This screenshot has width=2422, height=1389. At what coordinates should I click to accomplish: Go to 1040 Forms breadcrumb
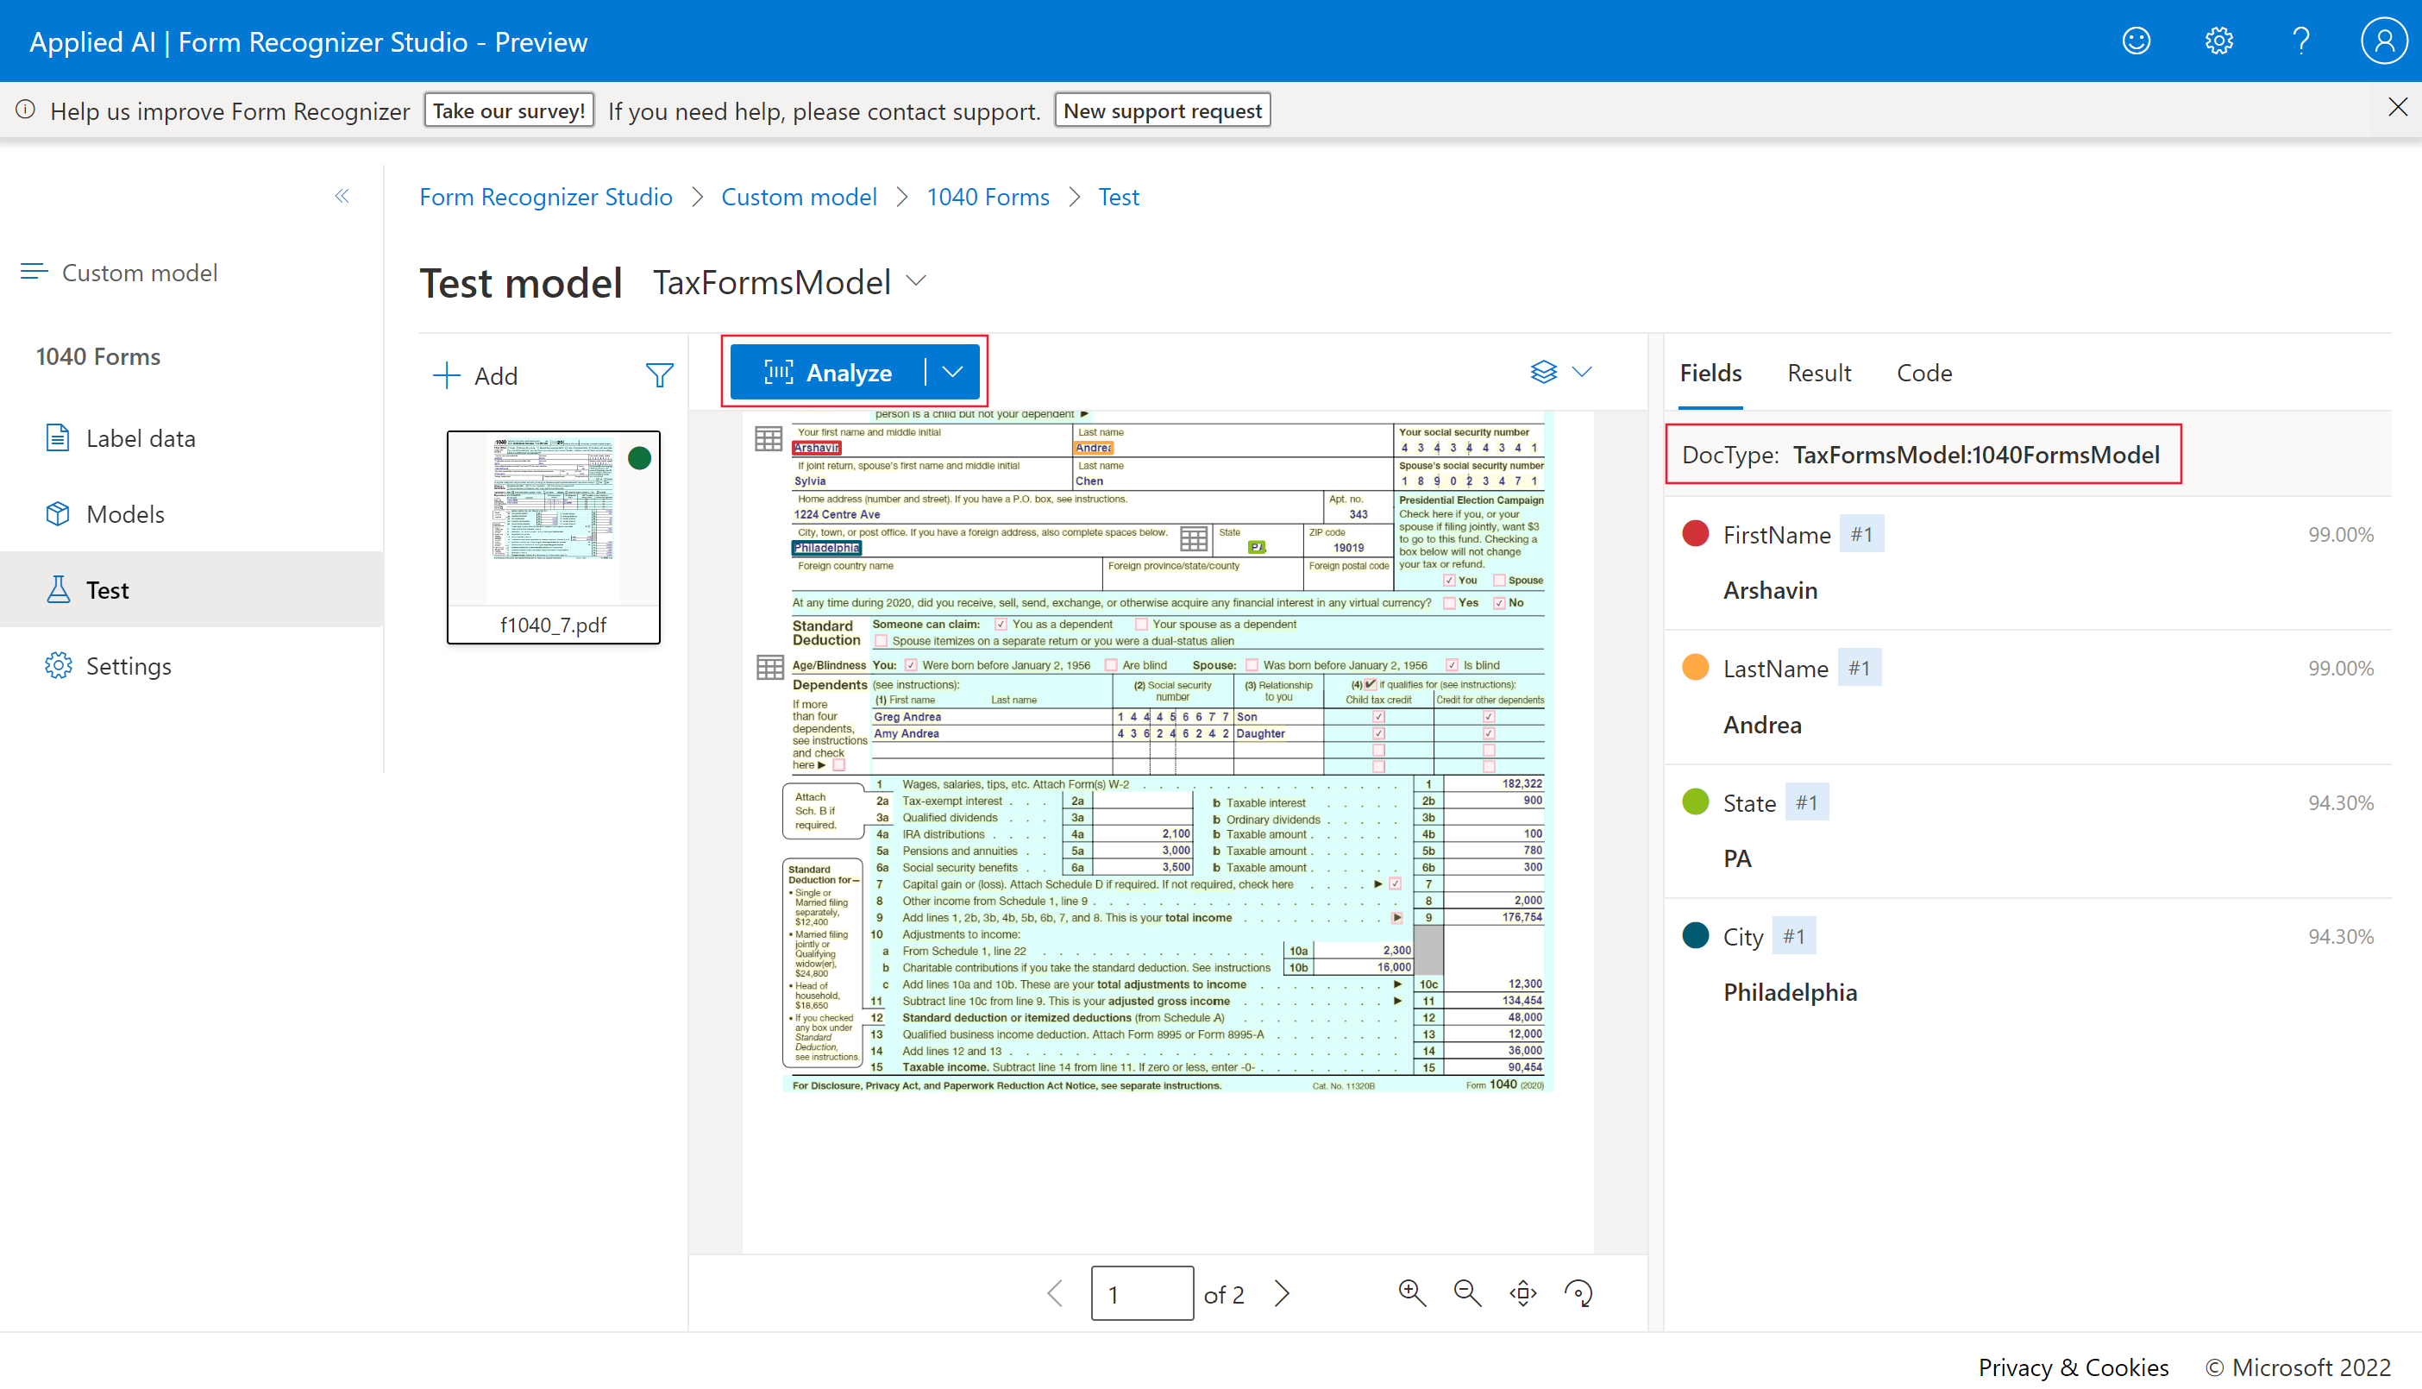pyautogui.click(x=988, y=197)
